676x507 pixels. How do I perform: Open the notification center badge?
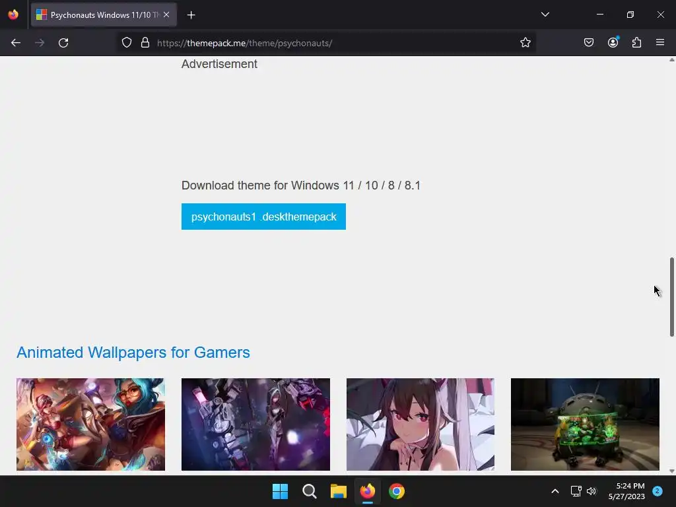[x=658, y=490]
